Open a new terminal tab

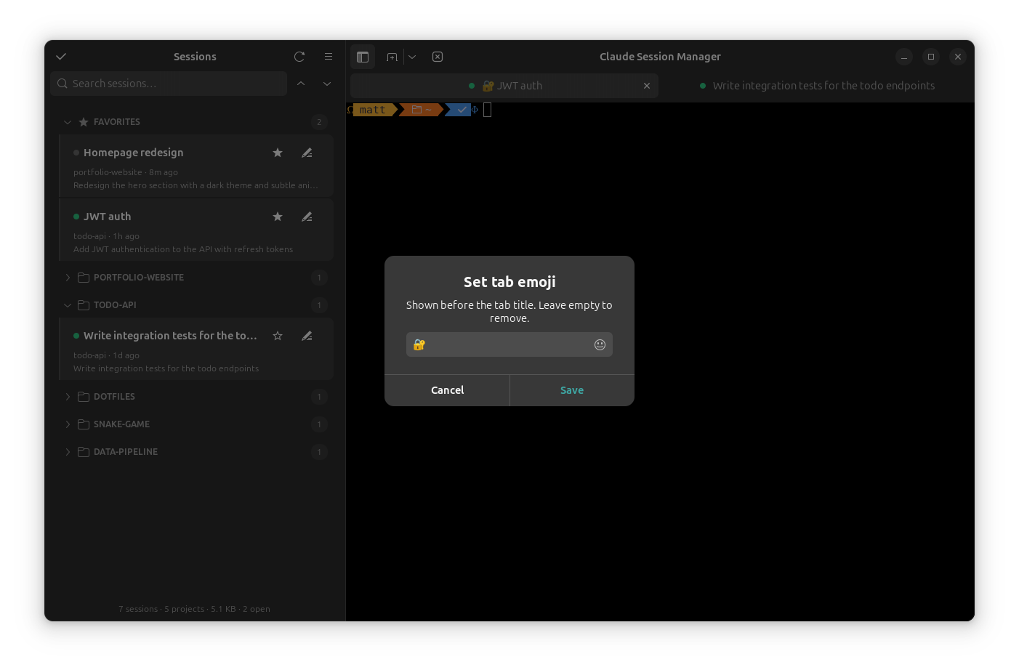coord(392,57)
